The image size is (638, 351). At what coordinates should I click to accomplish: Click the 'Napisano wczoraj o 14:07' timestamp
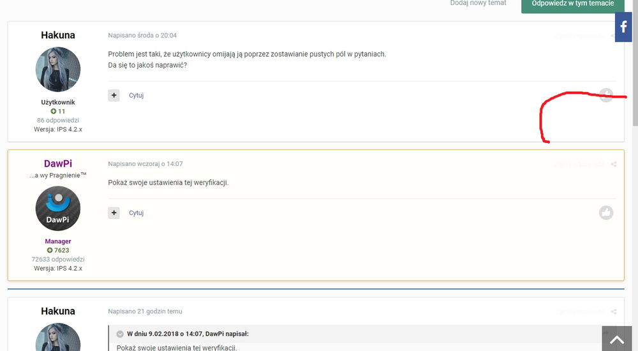click(145, 164)
